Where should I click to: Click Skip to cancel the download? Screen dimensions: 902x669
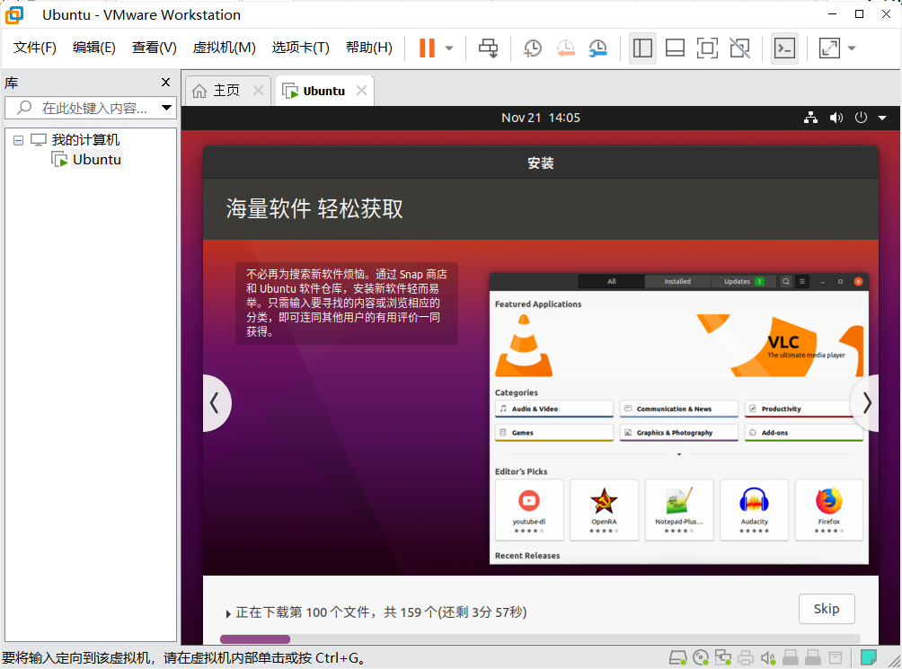[x=826, y=609]
